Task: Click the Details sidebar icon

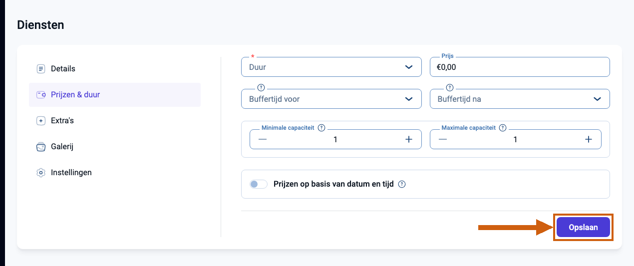Action: coord(41,69)
